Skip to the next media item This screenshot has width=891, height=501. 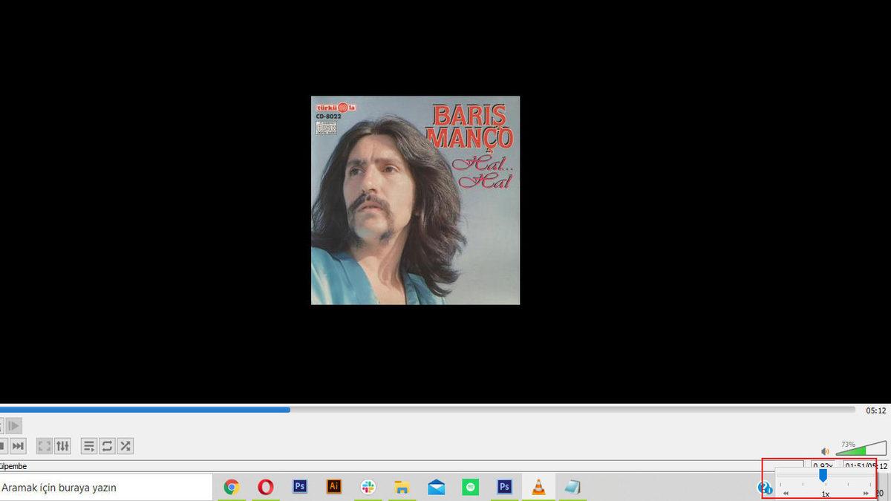pos(16,445)
